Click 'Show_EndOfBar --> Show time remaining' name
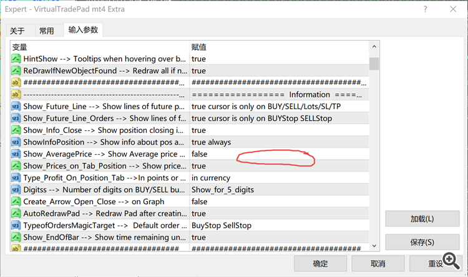The width and height of the screenshot is (468, 277). 104,238
